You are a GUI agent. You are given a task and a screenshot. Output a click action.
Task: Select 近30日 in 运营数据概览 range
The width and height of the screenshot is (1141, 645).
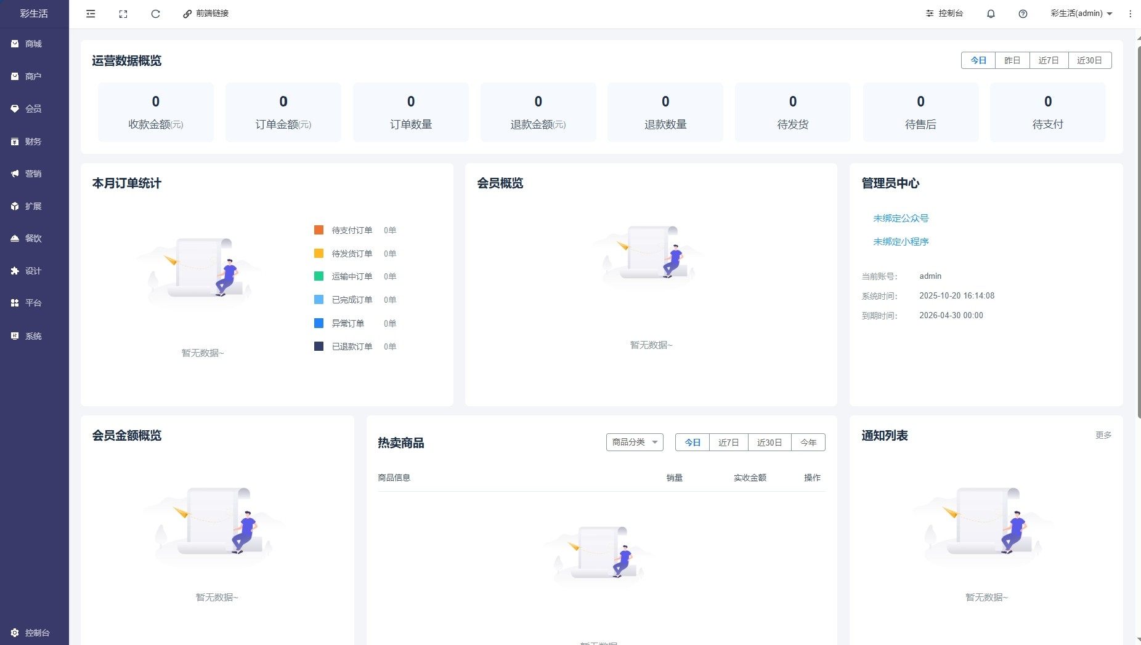[1090, 60]
